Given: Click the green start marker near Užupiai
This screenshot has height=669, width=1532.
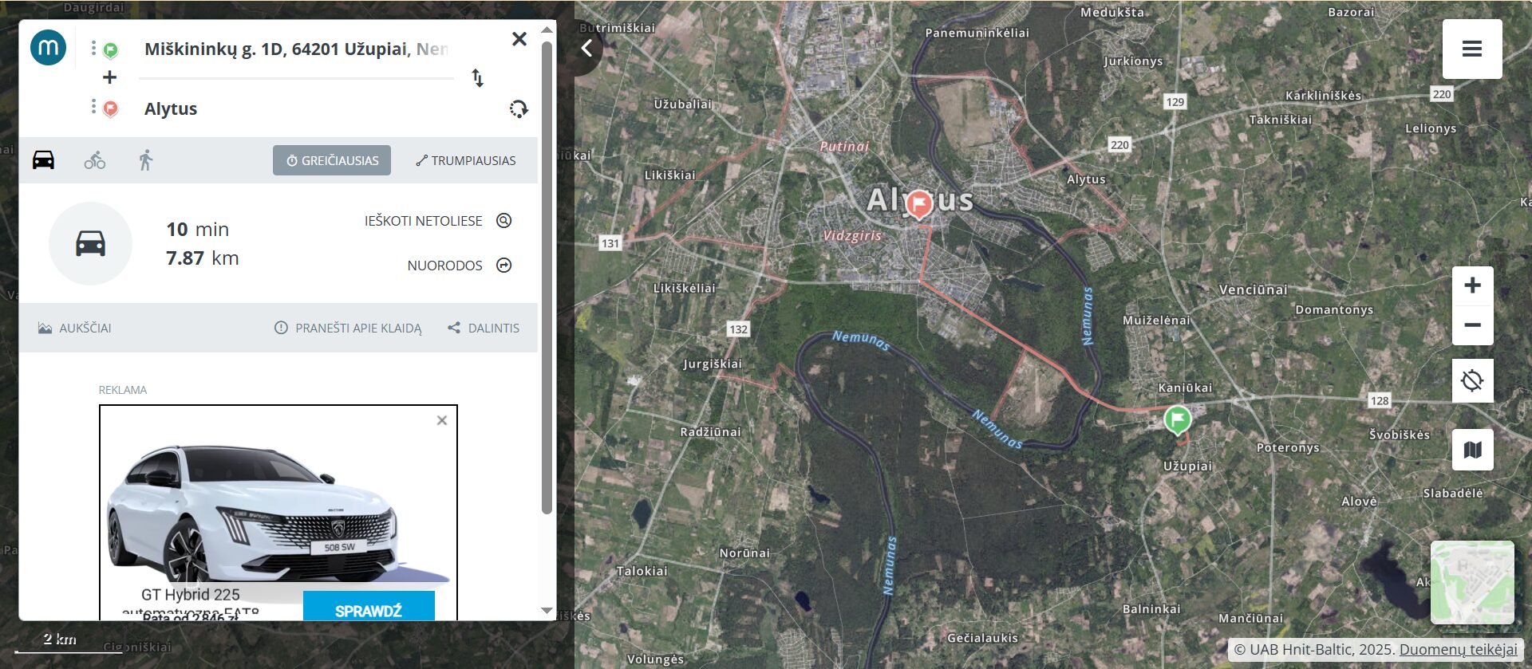Looking at the screenshot, I should pyautogui.click(x=1177, y=419).
